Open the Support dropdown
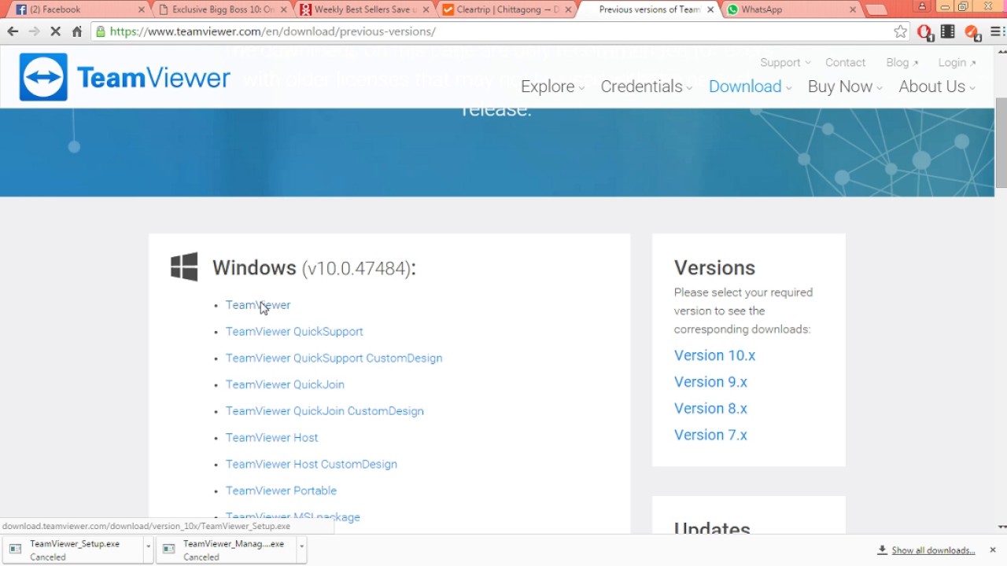This screenshot has height=566, width=1007. click(x=784, y=62)
